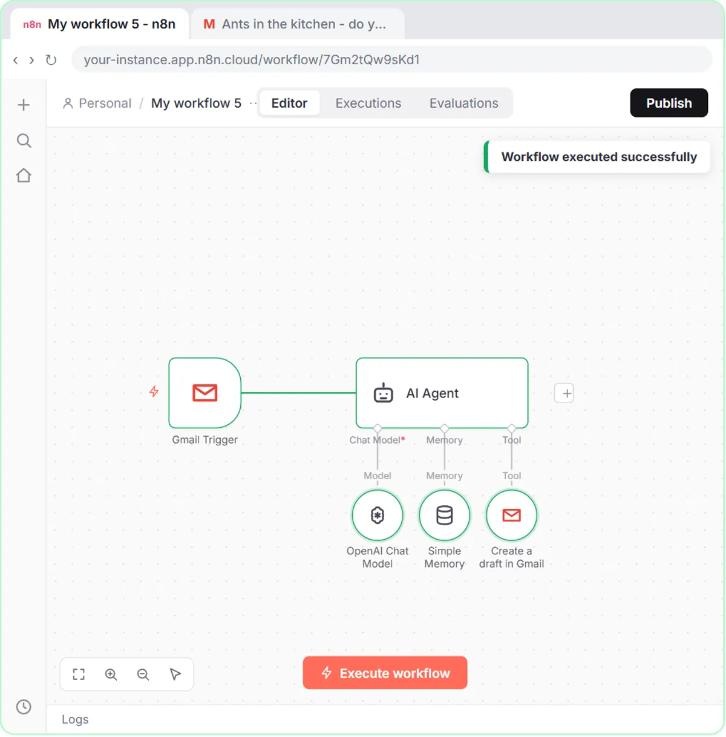Go to home via sidebar house icon
Image resolution: width=726 pixels, height=737 pixels.
pos(24,175)
